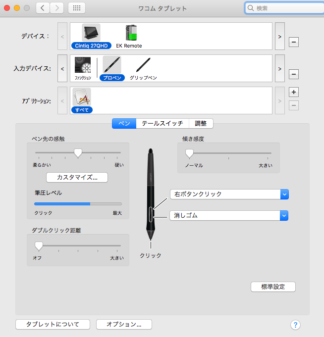Click disabled minus button in アプリケーション row
Viewport: 324px width, 337px height.
(x=294, y=105)
